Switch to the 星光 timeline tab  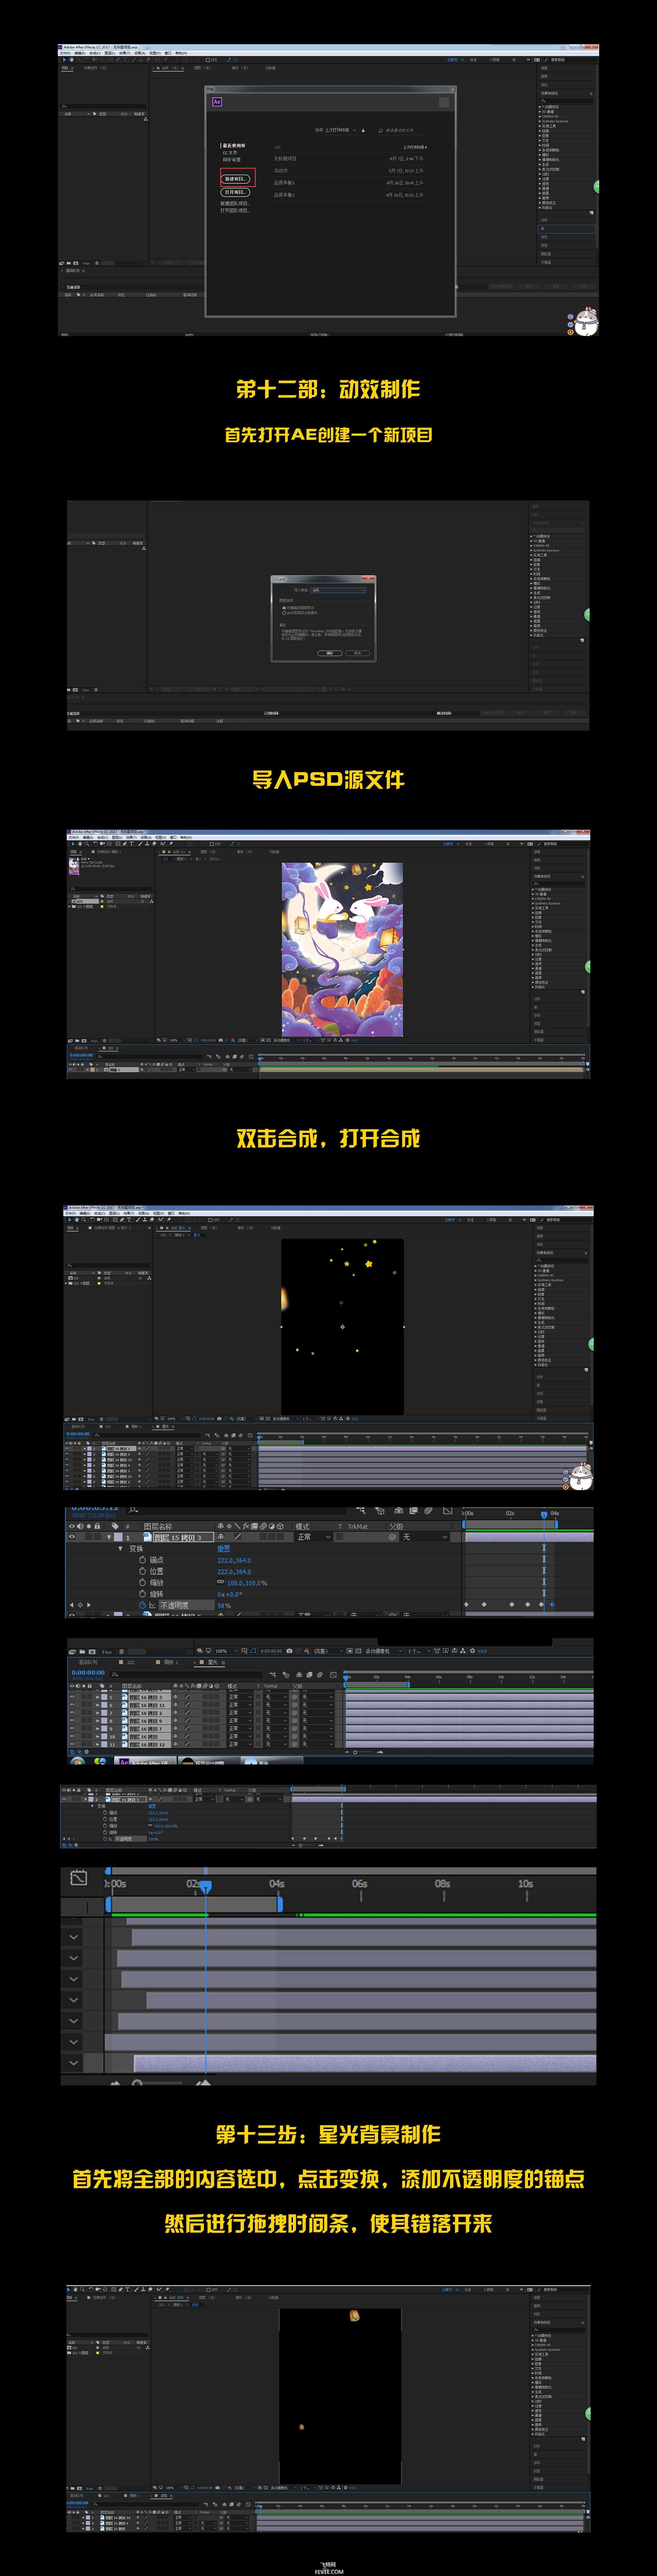[x=213, y=1662]
